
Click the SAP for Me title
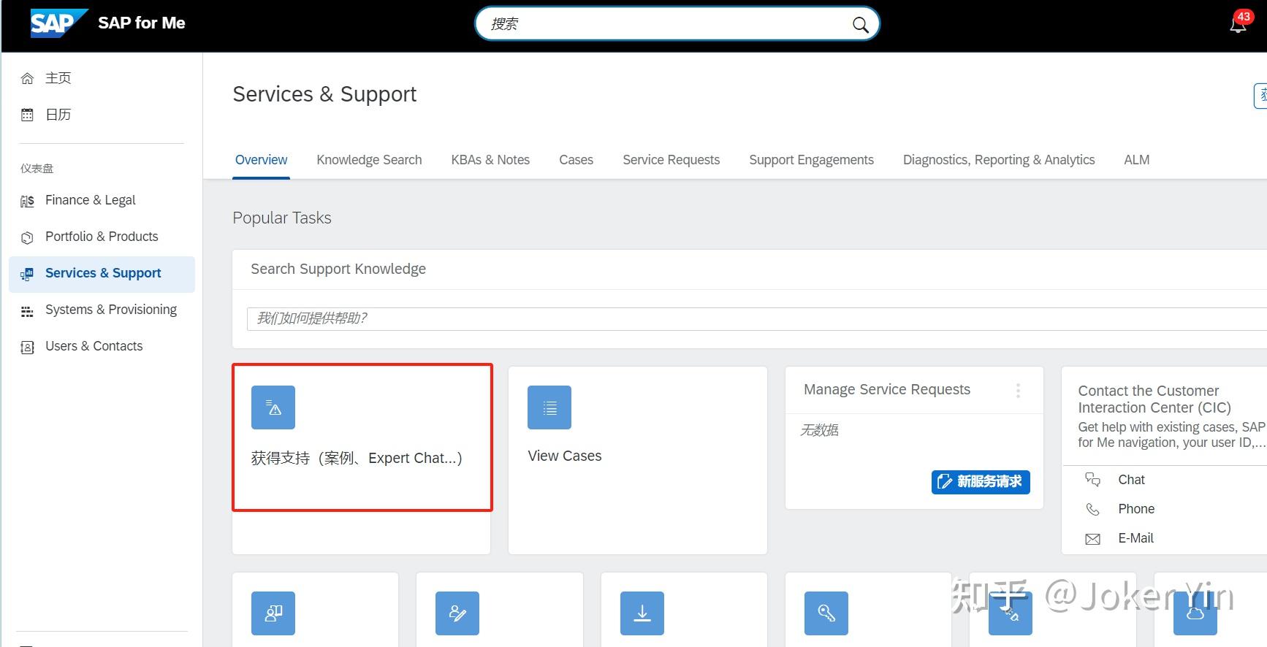point(142,23)
